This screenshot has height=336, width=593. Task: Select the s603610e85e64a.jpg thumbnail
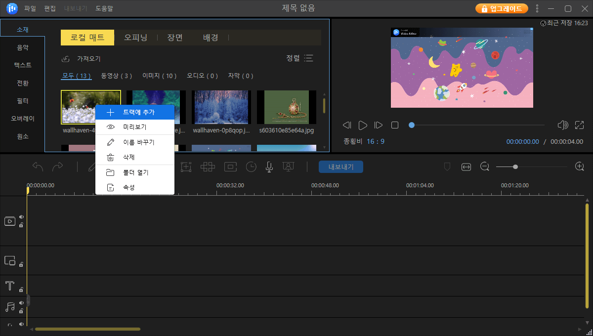(x=287, y=107)
